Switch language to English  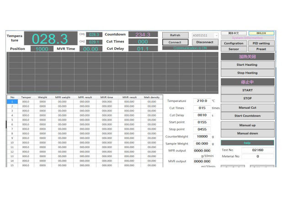pos(261,33)
